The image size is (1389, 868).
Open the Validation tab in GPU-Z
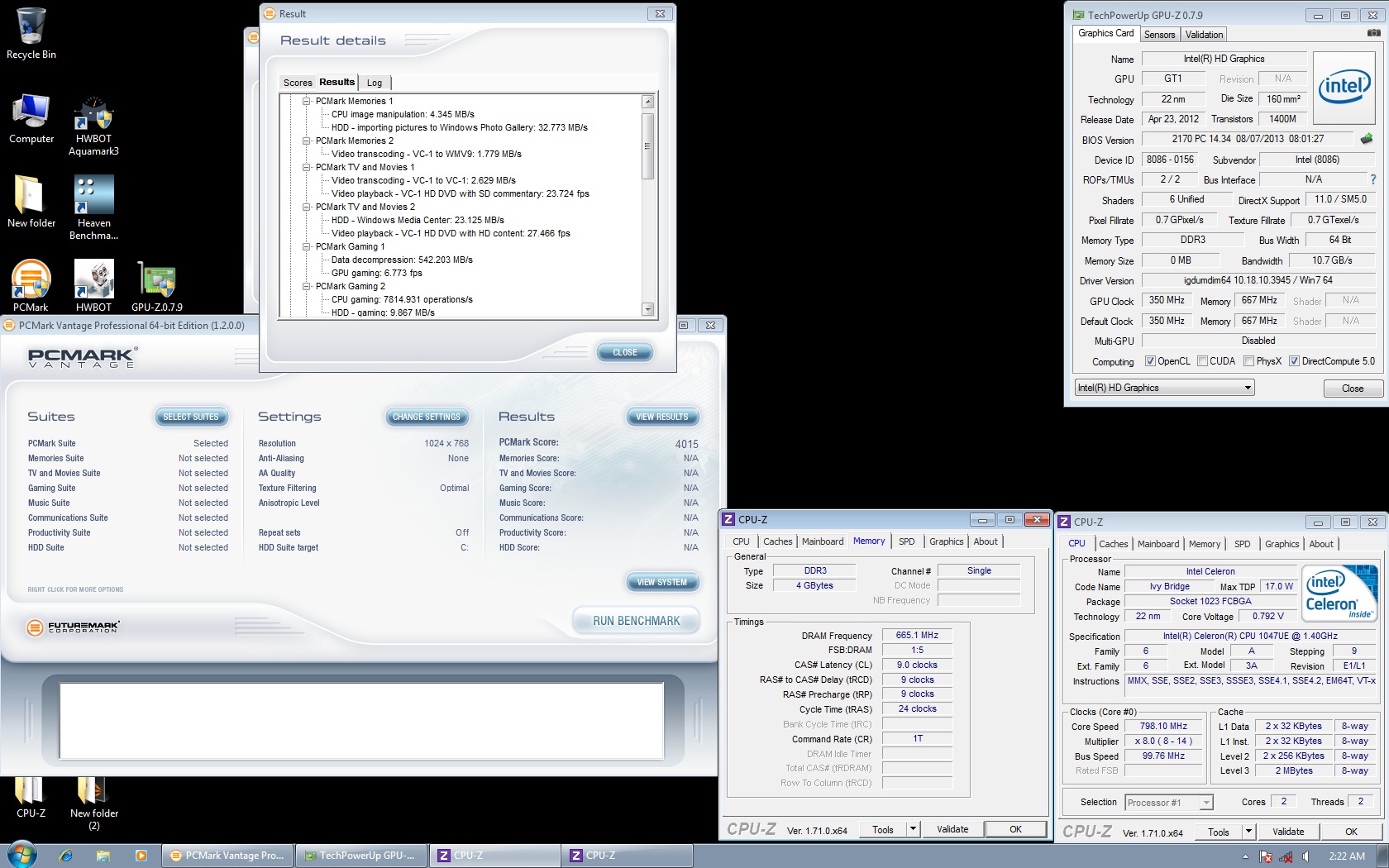click(1204, 35)
